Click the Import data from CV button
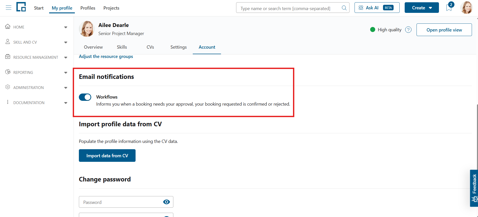 (x=107, y=156)
